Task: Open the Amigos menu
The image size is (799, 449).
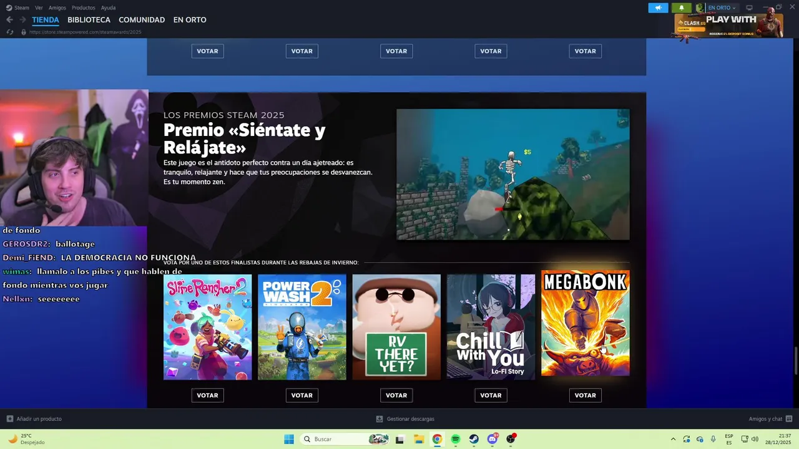Action: [x=57, y=7]
